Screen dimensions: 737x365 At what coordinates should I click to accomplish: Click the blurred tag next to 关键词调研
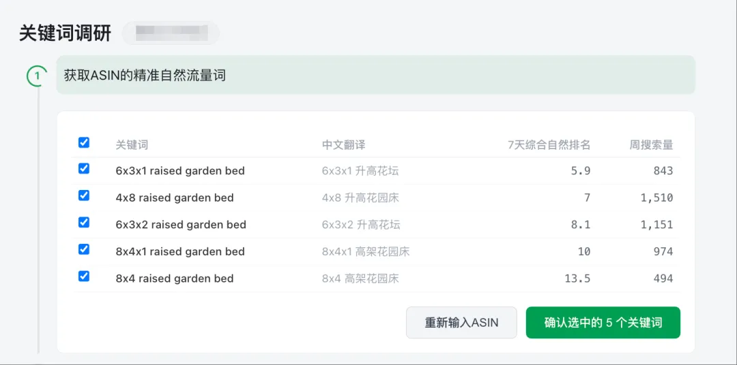171,33
